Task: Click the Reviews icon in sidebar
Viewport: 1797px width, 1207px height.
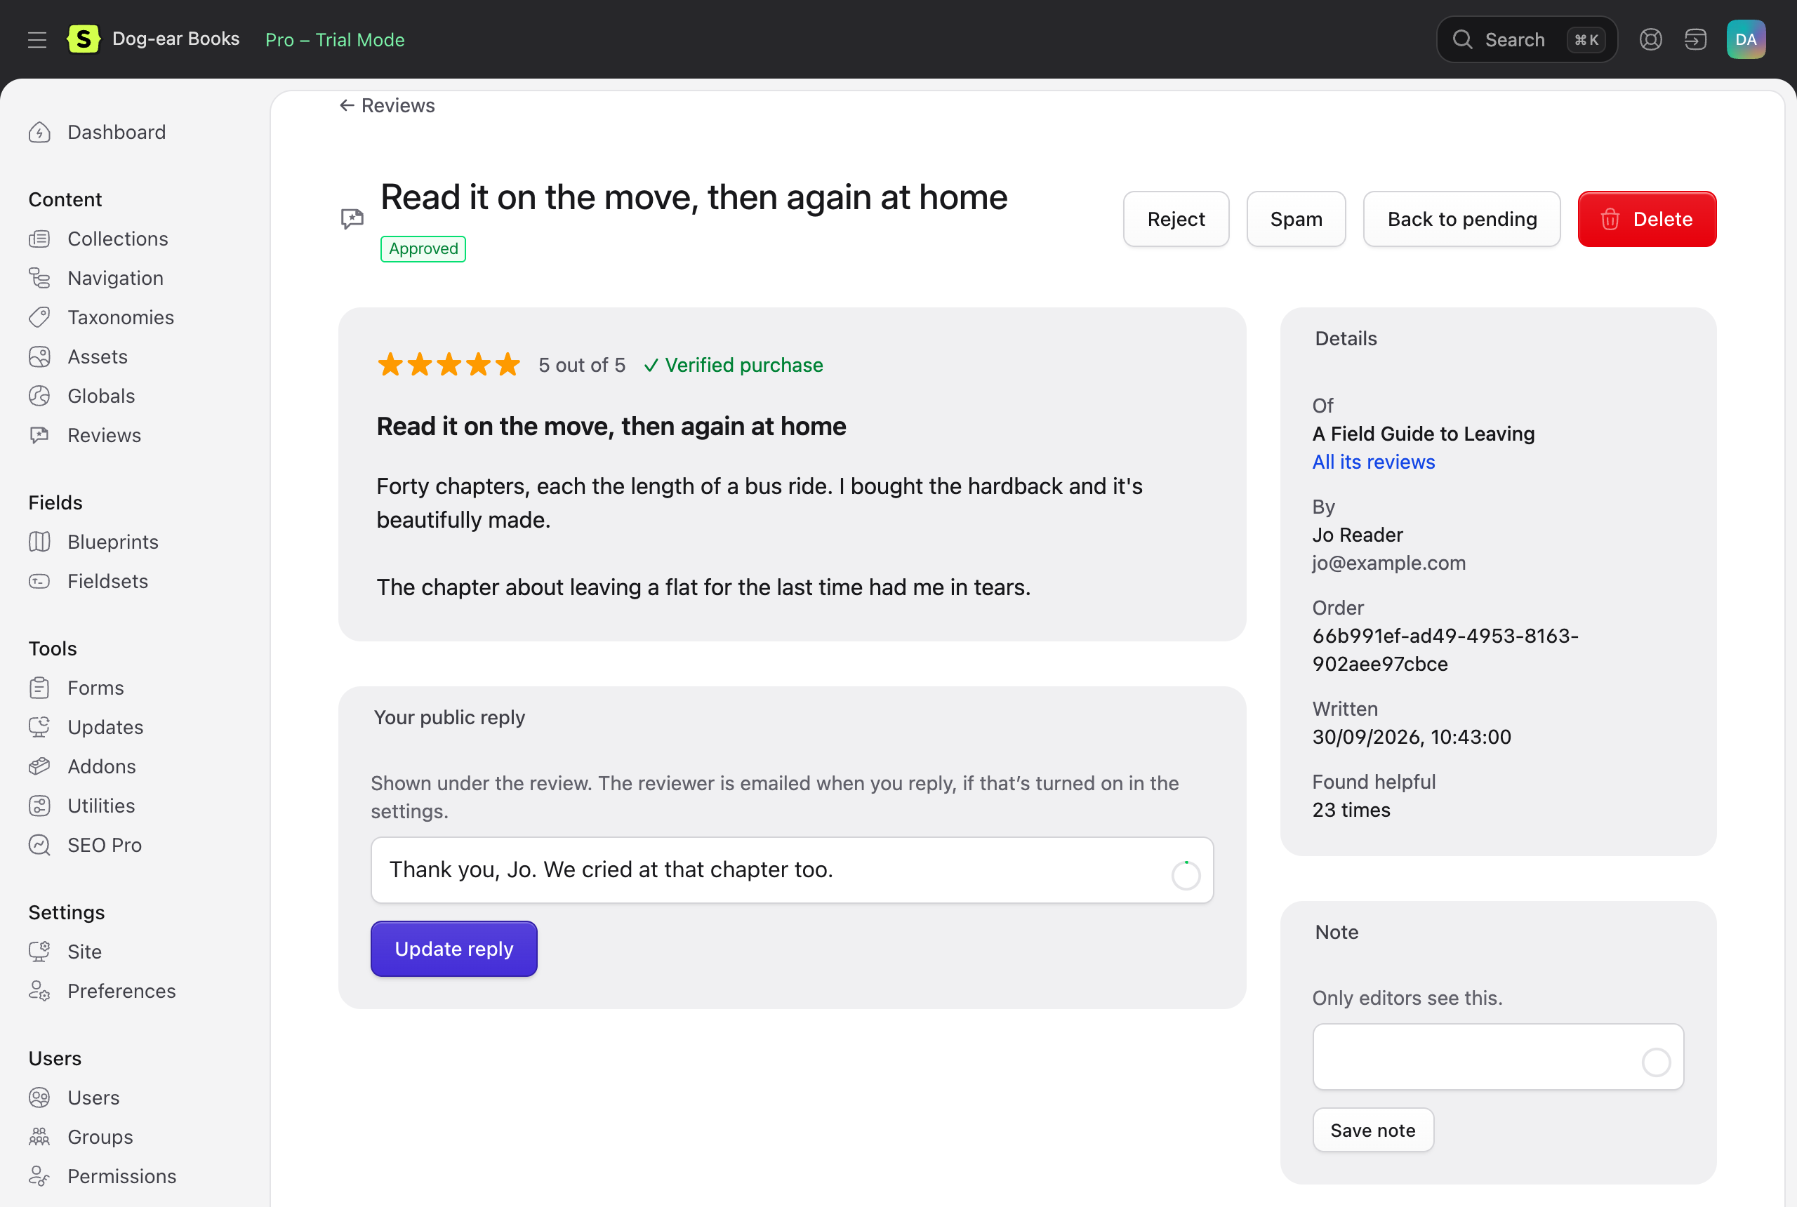Action: click(x=39, y=435)
